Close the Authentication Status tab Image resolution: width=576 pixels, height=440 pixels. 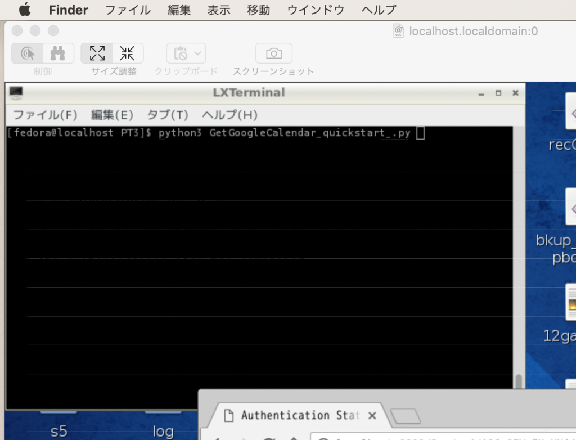click(x=372, y=415)
